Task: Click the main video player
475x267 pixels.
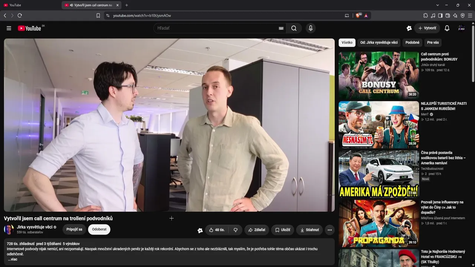Action: (169, 125)
